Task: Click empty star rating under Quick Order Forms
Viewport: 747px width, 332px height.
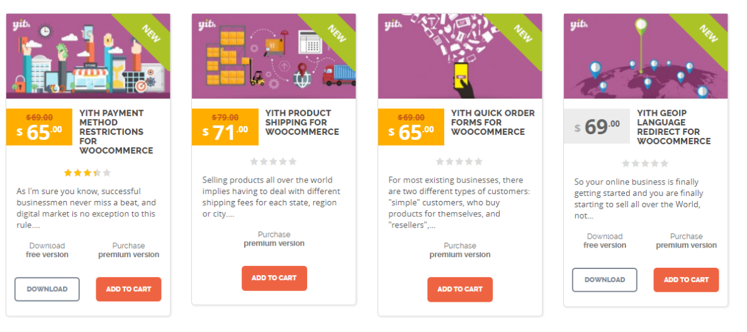Action: 459,162
